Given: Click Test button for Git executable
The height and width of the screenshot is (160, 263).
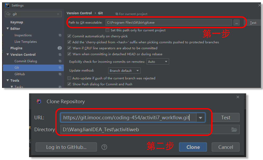Looking at the screenshot, I should (253, 23).
